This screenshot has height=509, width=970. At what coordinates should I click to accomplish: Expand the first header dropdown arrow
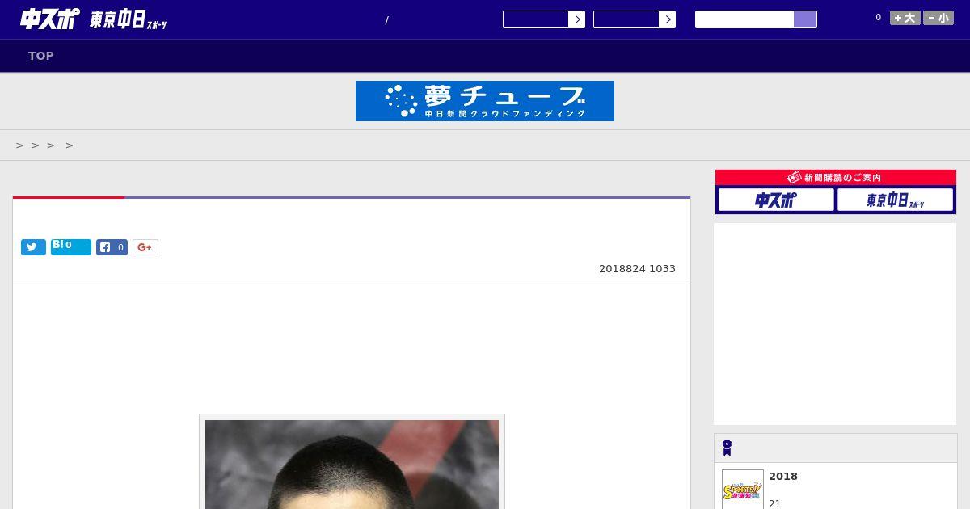coord(576,19)
